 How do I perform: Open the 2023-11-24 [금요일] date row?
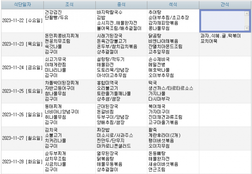(22, 68)
